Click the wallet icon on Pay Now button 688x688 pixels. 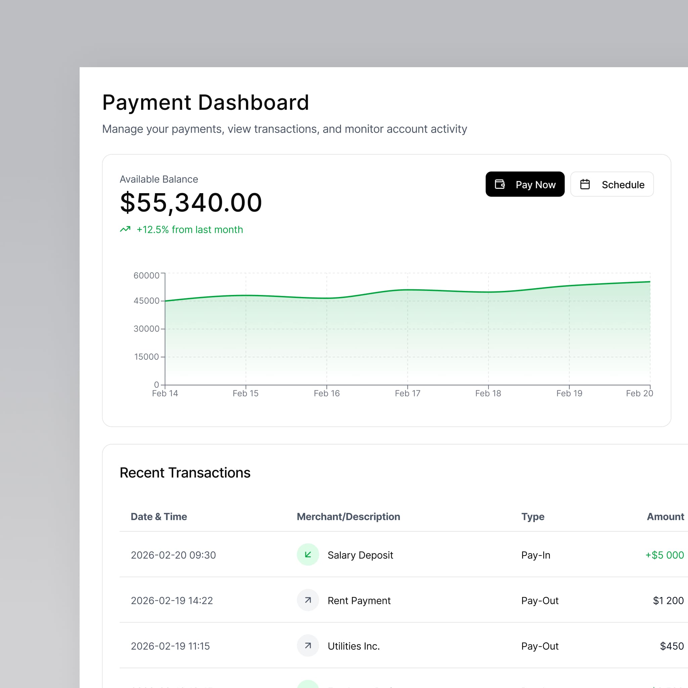500,184
